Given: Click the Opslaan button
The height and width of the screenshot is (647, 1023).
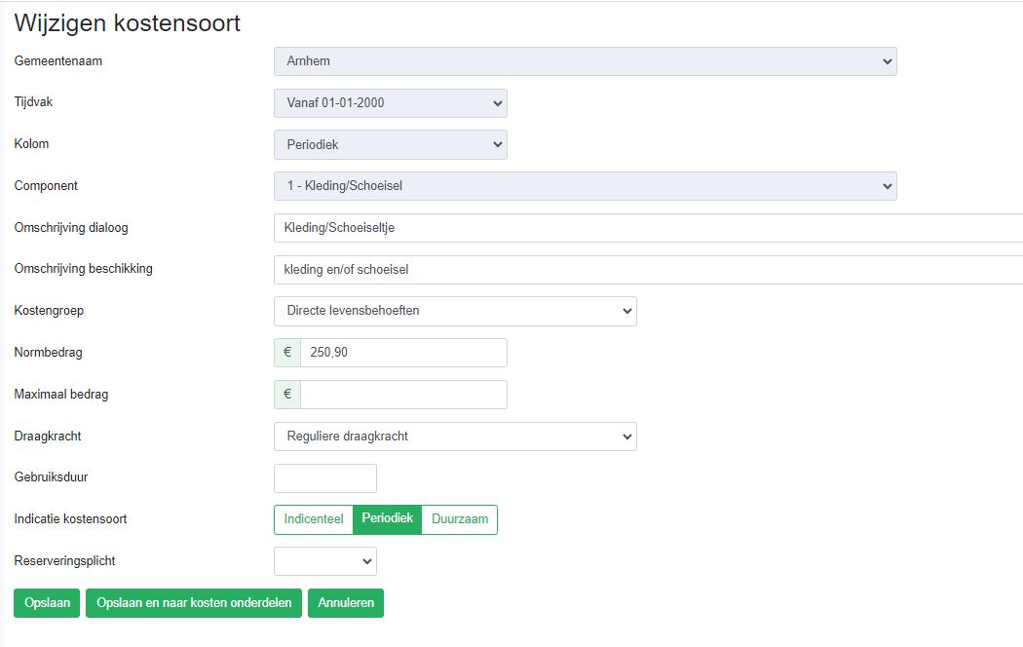Looking at the screenshot, I should click(x=47, y=603).
